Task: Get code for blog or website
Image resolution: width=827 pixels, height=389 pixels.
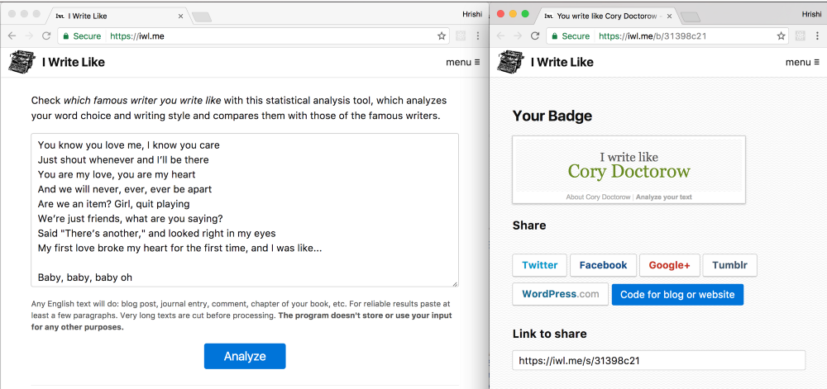Action: coord(677,294)
